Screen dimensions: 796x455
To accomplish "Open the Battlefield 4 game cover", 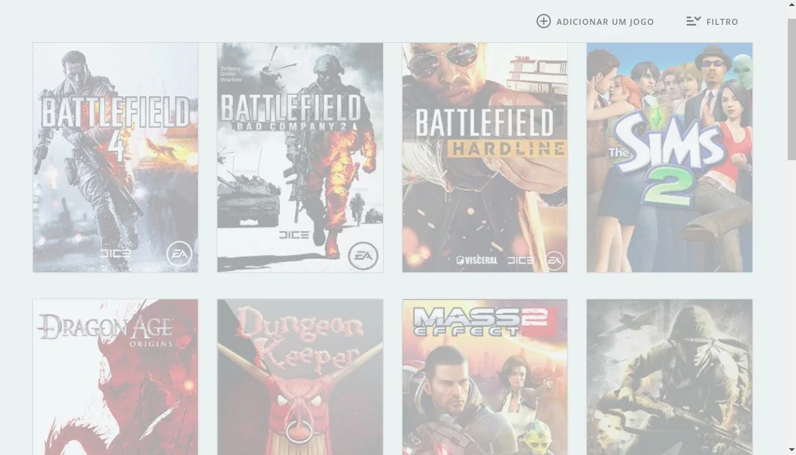I will click(116, 157).
